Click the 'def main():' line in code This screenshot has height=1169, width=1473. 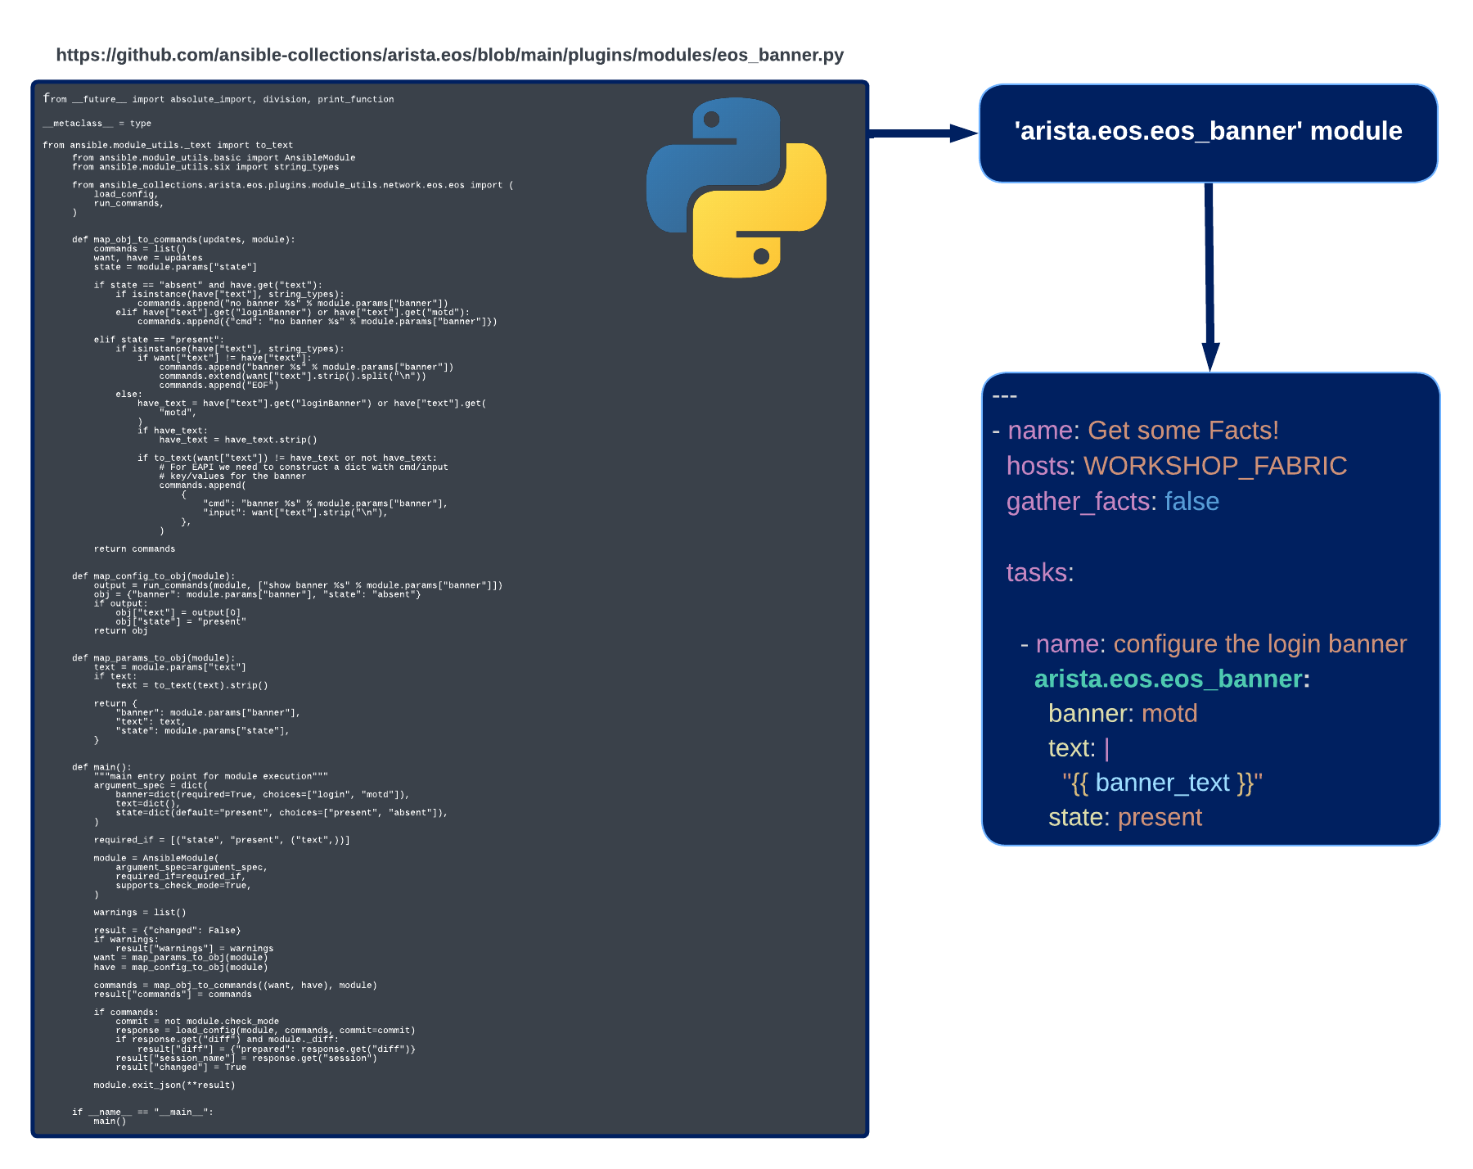pos(101,768)
